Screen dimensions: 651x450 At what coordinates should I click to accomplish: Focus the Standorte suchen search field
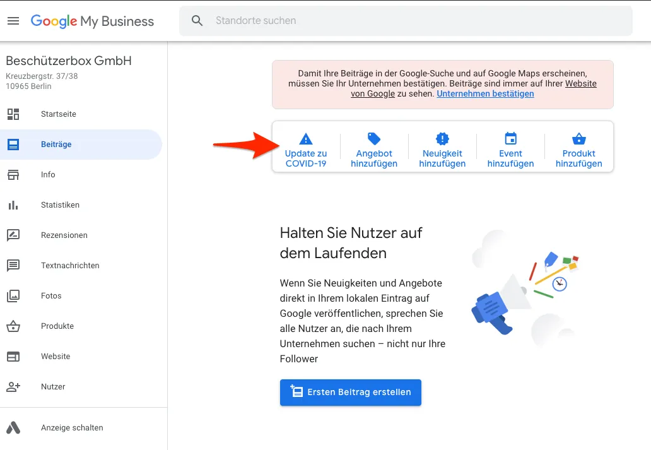416,21
